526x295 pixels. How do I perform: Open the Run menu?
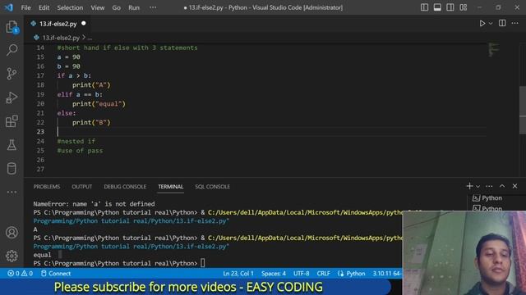pos(134,7)
